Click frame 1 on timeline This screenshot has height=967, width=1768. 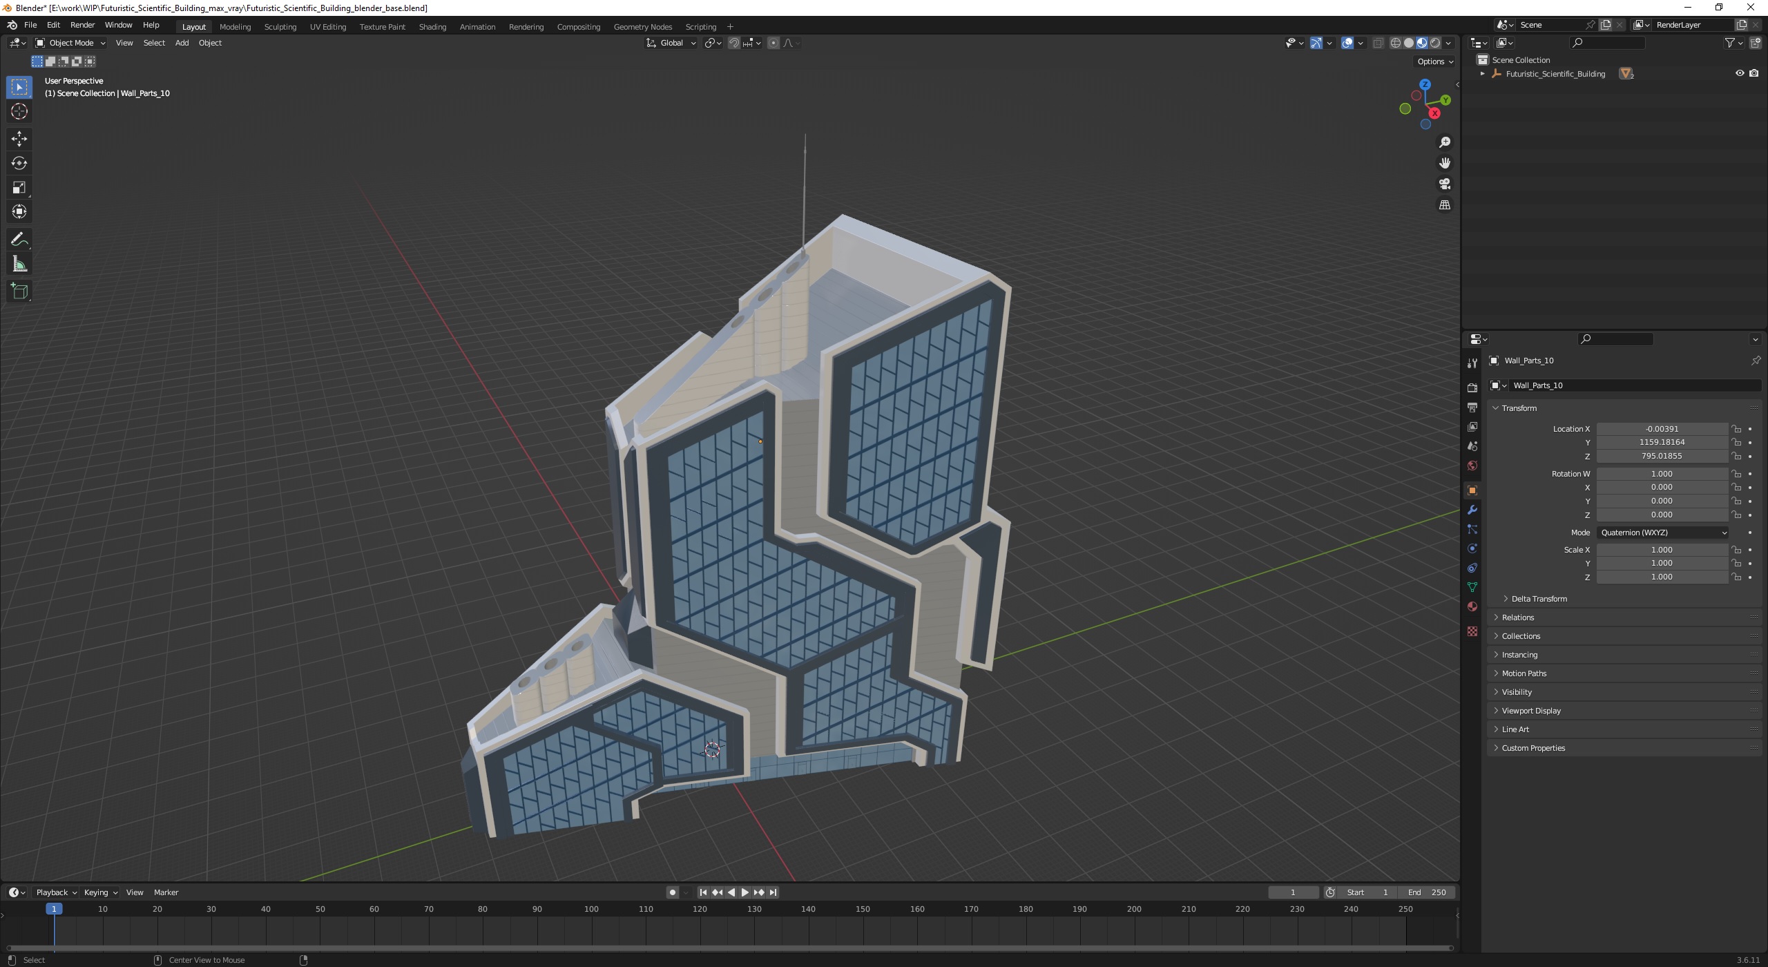point(52,909)
